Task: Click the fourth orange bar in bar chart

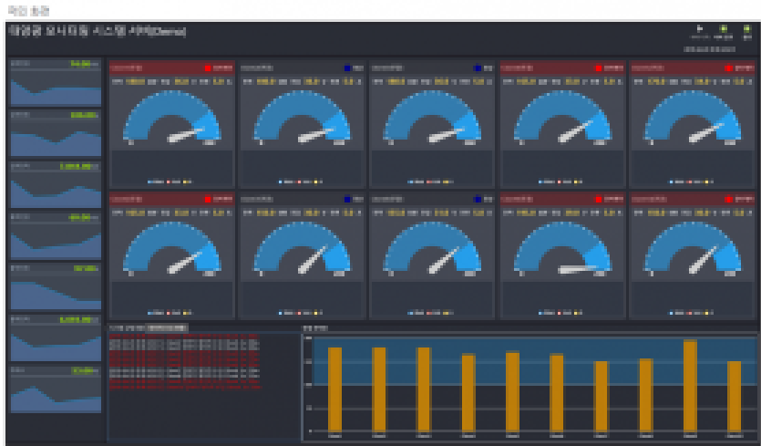Action: pyautogui.click(x=468, y=393)
